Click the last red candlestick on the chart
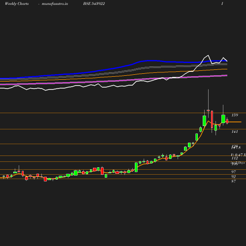This screenshot has height=246, width=246. coord(227,121)
